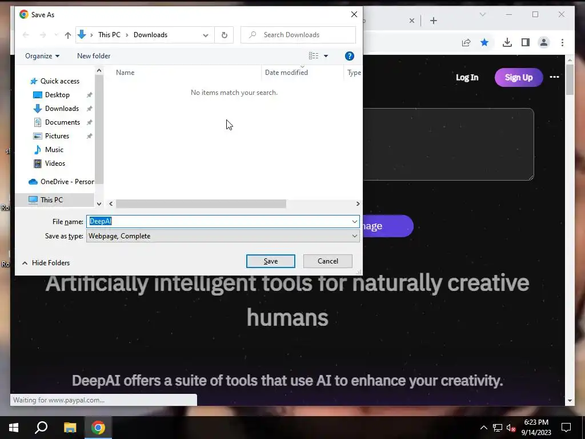Click the Search Downloads field
Image resolution: width=585 pixels, height=439 pixels.
pyautogui.click(x=298, y=35)
